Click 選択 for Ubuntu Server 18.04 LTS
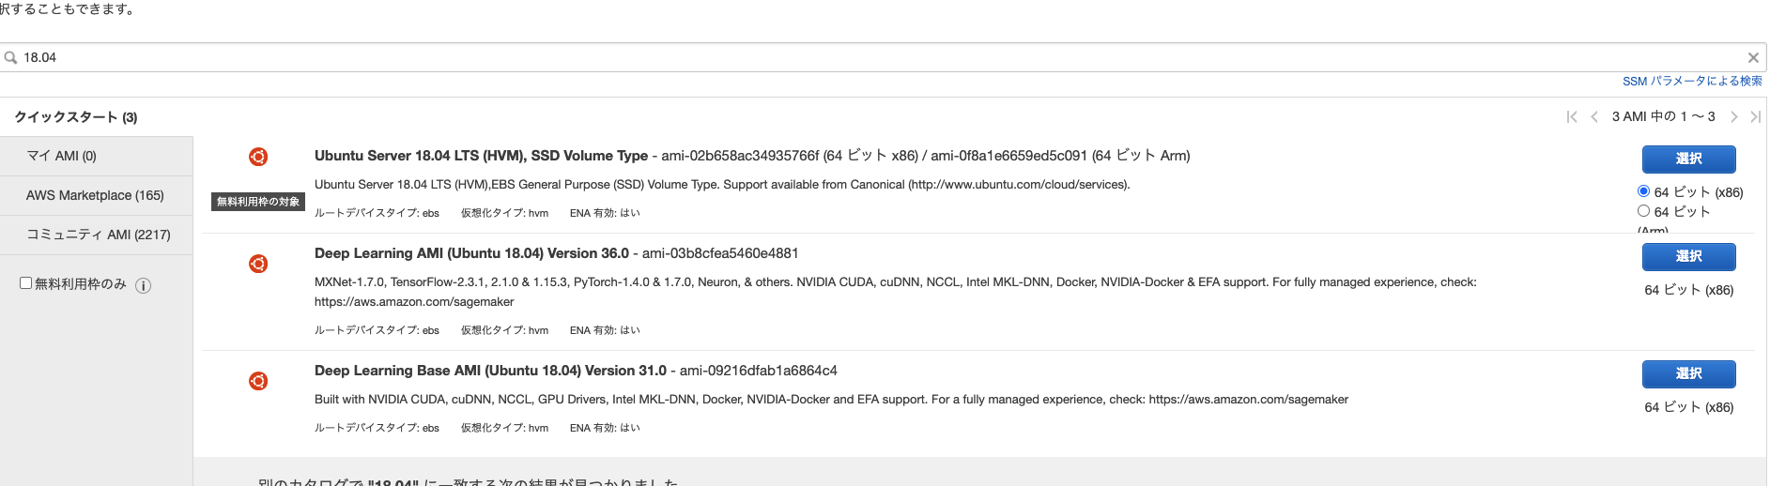 click(x=1688, y=159)
